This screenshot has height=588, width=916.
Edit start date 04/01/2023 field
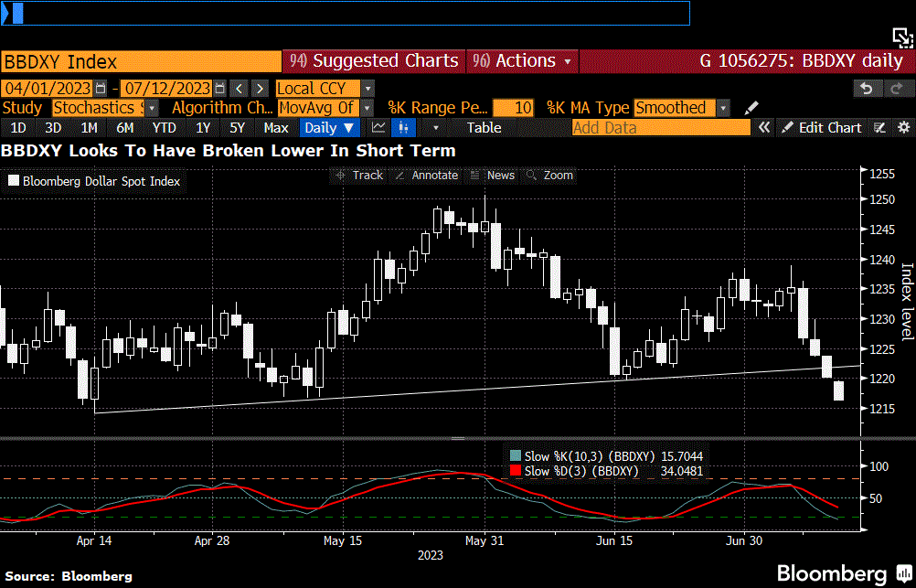[x=47, y=89]
